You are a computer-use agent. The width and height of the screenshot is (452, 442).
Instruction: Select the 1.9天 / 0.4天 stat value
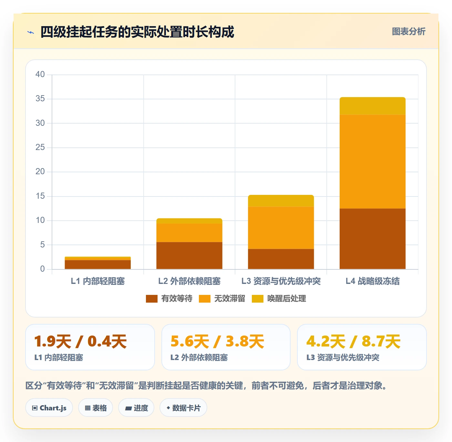click(80, 341)
